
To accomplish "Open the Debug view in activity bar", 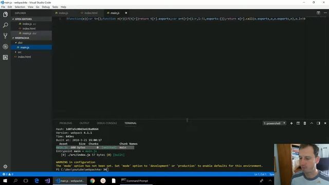I will click(x=5, y=47).
